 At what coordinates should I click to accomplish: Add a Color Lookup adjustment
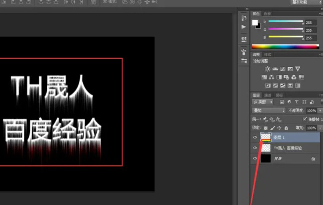(x=301, y=77)
